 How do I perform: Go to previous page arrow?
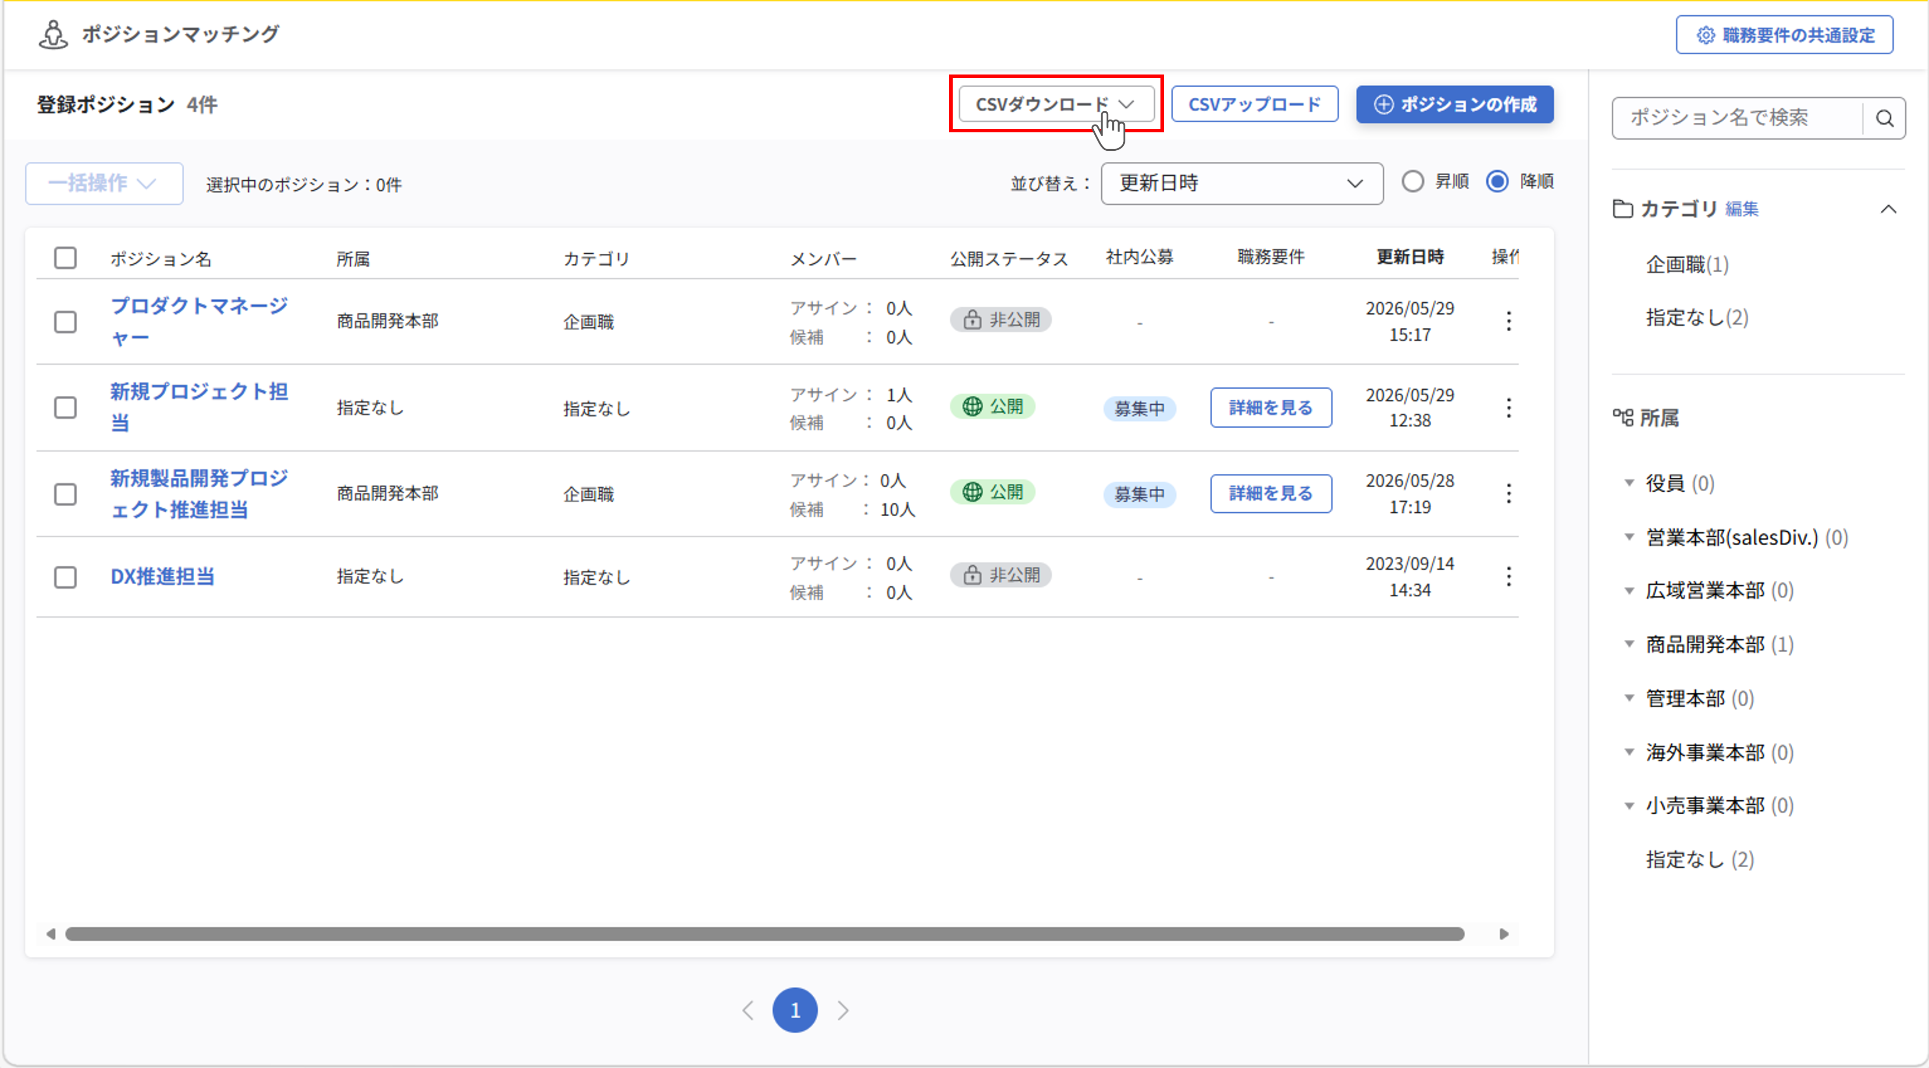pos(747,1010)
